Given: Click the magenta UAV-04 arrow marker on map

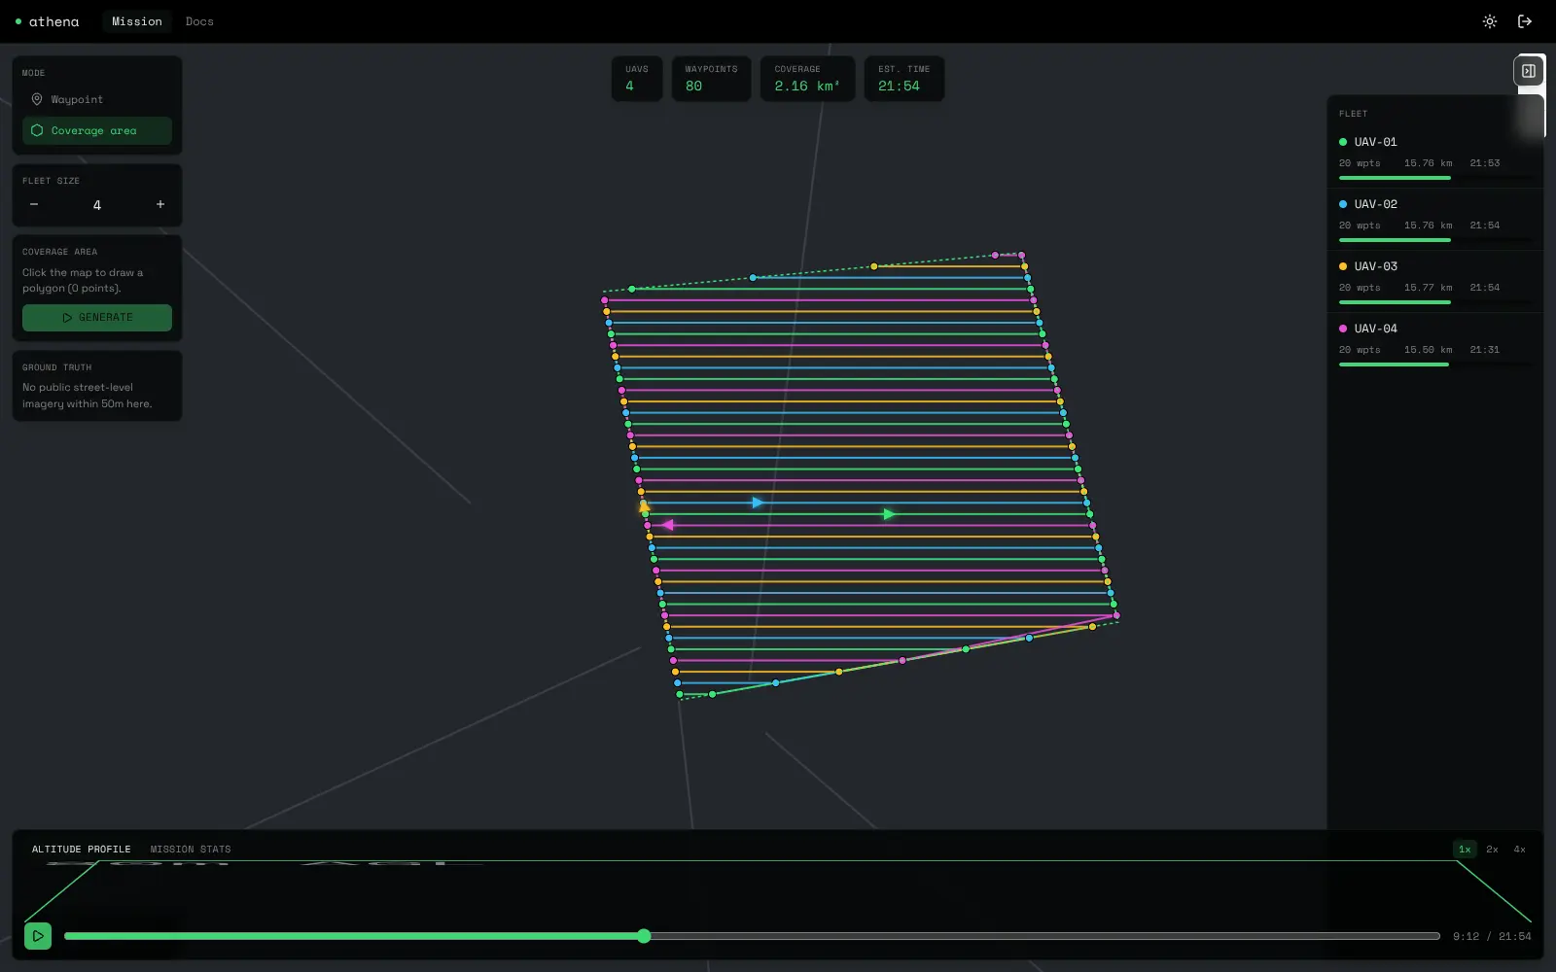Looking at the screenshot, I should (668, 525).
